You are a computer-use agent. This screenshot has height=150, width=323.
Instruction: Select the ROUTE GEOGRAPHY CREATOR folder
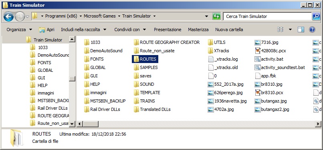[x=167, y=42]
